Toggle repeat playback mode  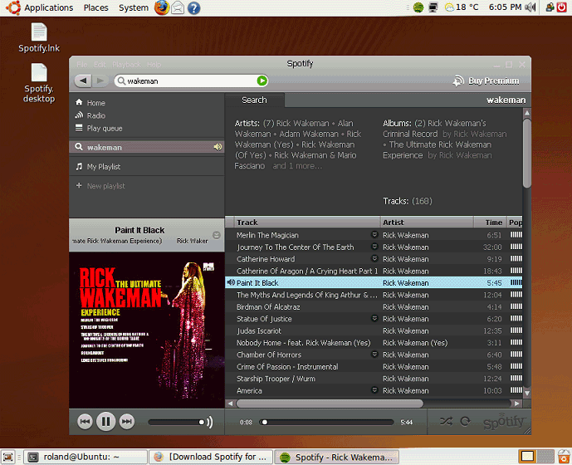click(465, 422)
